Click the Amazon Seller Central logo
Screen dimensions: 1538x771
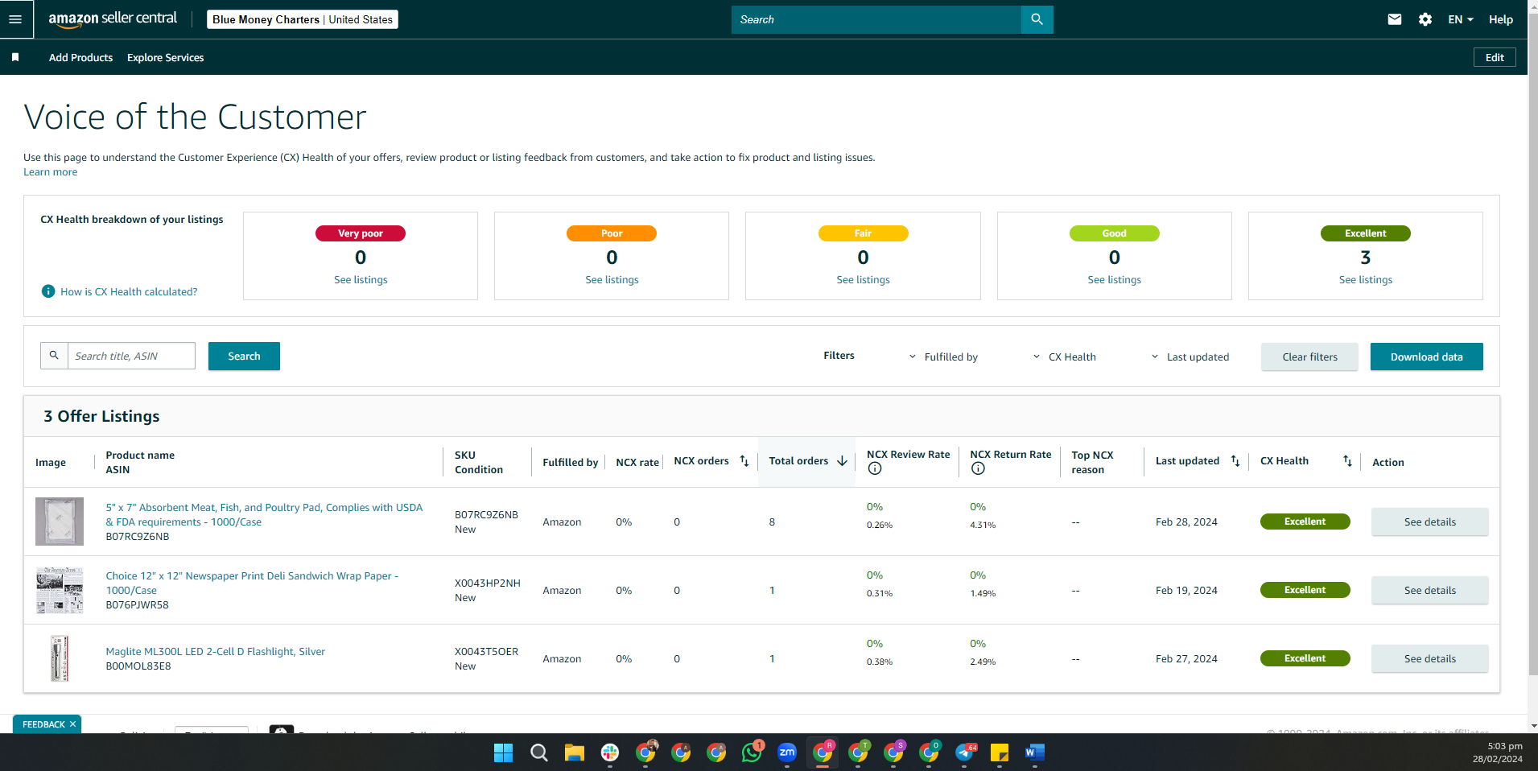coord(113,19)
